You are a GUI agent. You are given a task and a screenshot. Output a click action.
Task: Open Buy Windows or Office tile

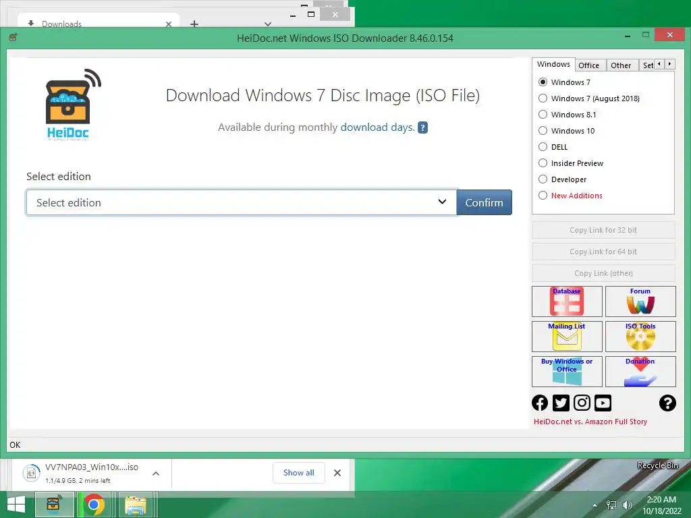pos(567,372)
